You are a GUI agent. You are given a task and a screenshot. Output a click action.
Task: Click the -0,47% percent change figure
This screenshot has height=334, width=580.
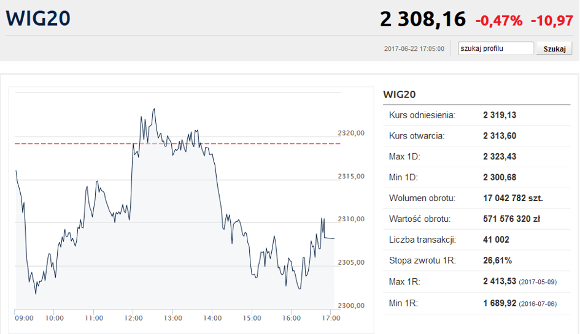(499, 21)
